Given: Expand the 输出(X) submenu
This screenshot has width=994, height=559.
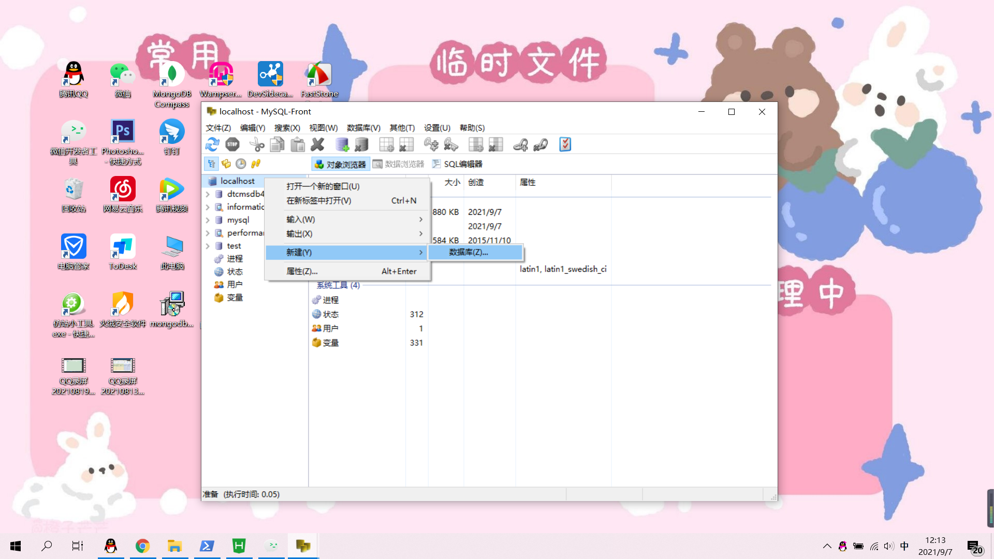Looking at the screenshot, I should click(347, 234).
